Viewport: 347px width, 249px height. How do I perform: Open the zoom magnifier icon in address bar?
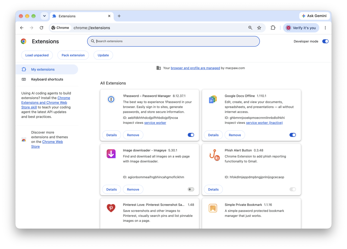250,28
